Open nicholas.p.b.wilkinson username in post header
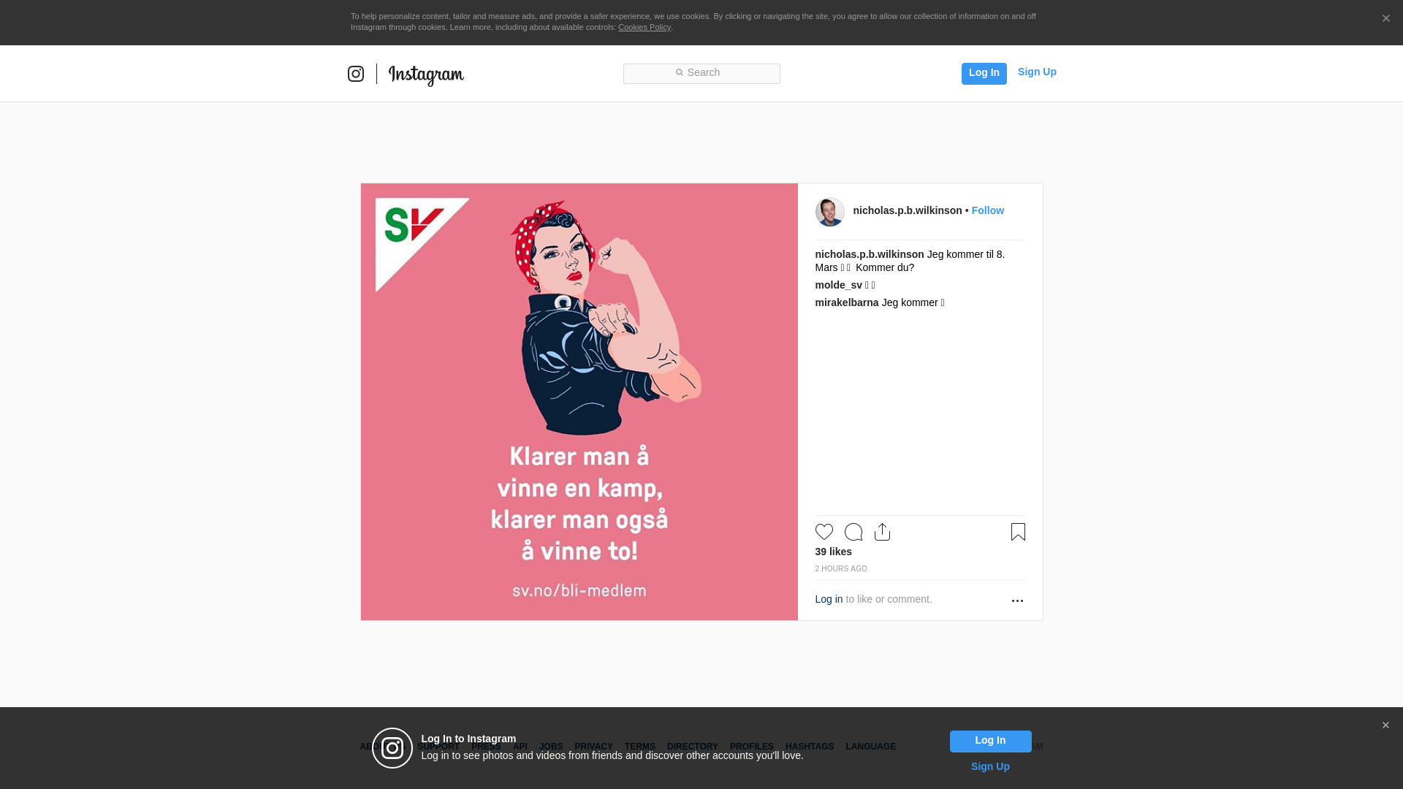1403x789 pixels. [x=908, y=210]
